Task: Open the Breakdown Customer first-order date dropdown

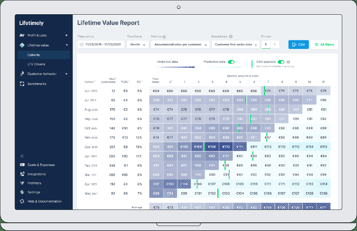Action: click(236, 45)
